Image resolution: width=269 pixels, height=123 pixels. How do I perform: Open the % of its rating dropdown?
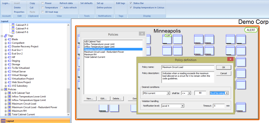pos(227,93)
